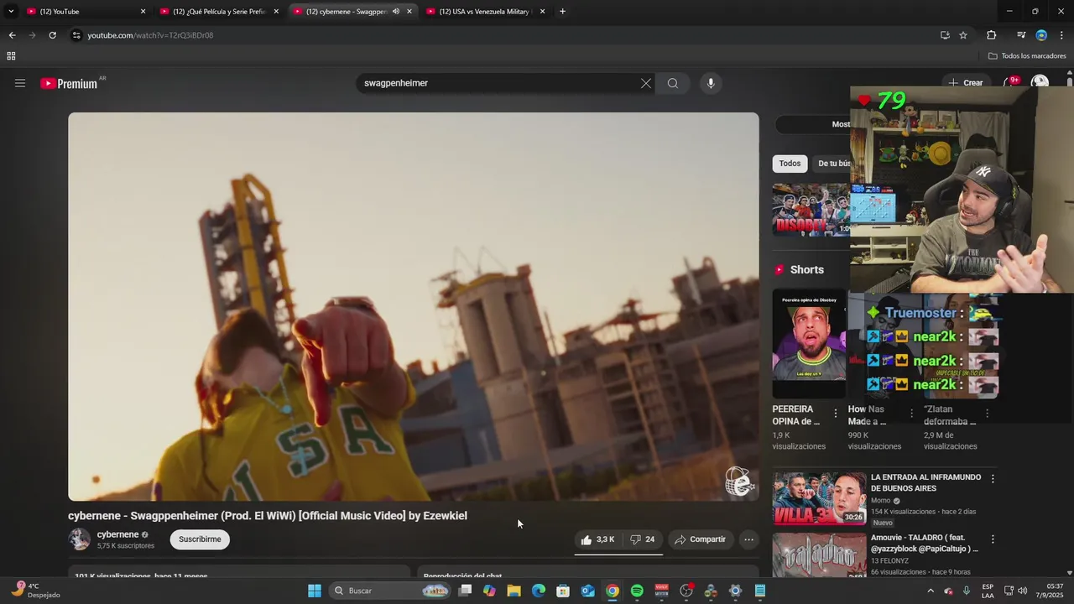Mute audio on the cybernene tab

click(x=396, y=12)
